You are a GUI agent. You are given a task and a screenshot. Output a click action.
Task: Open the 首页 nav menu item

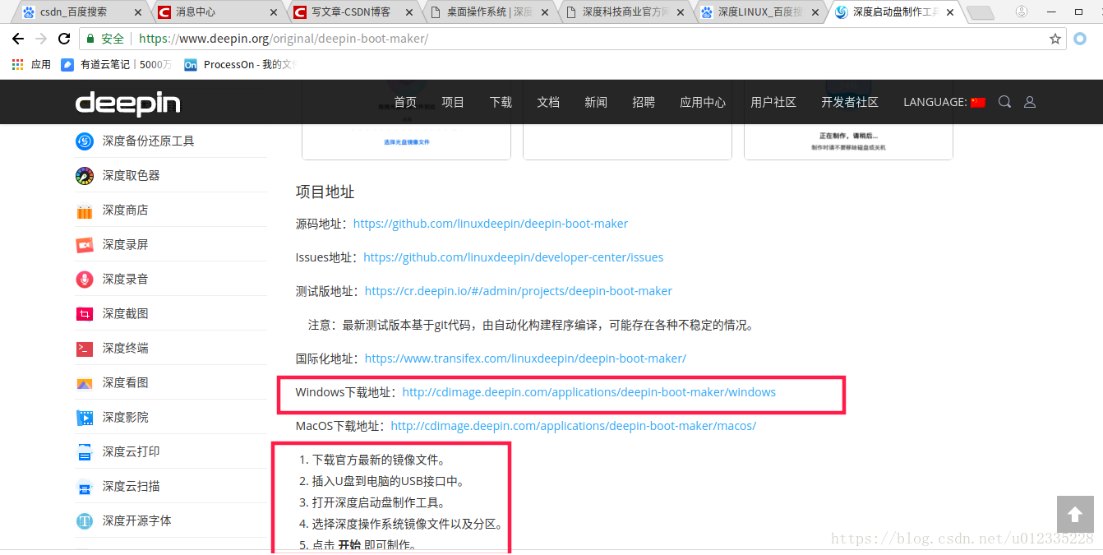tap(405, 102)
